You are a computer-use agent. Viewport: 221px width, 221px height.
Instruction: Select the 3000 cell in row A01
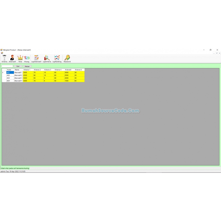pos(69,73)
